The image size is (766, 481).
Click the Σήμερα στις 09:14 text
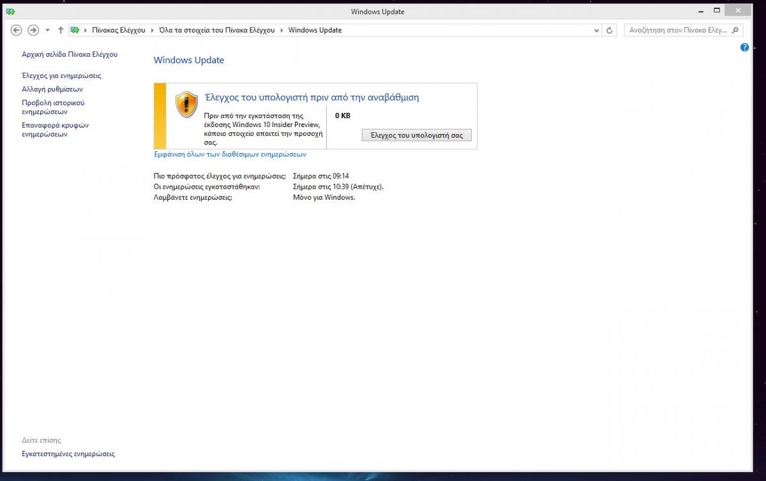tap(320, 176)
